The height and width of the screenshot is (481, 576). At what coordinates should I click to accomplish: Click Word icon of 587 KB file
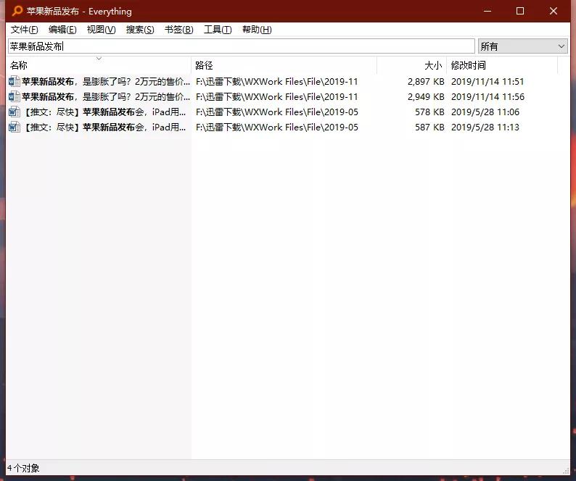coord(14,127)
